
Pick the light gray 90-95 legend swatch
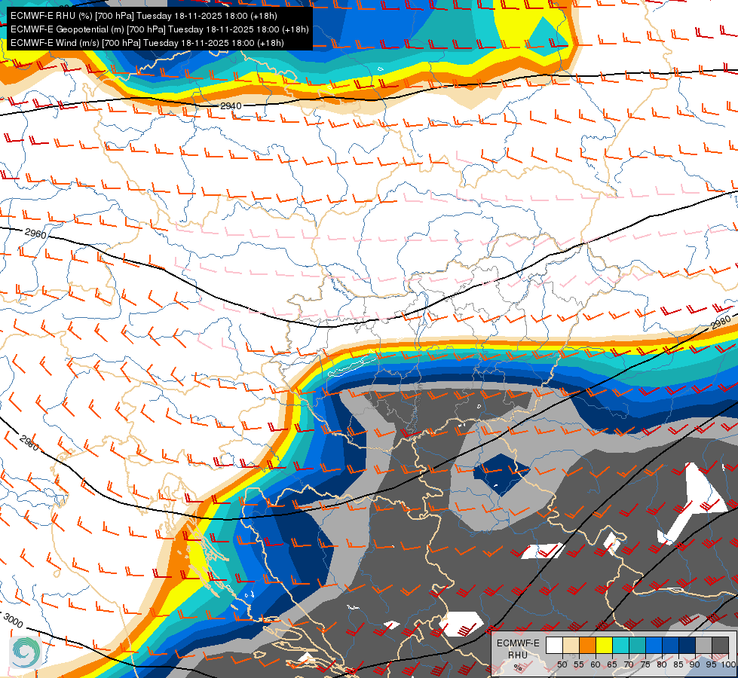coord(703,645)
